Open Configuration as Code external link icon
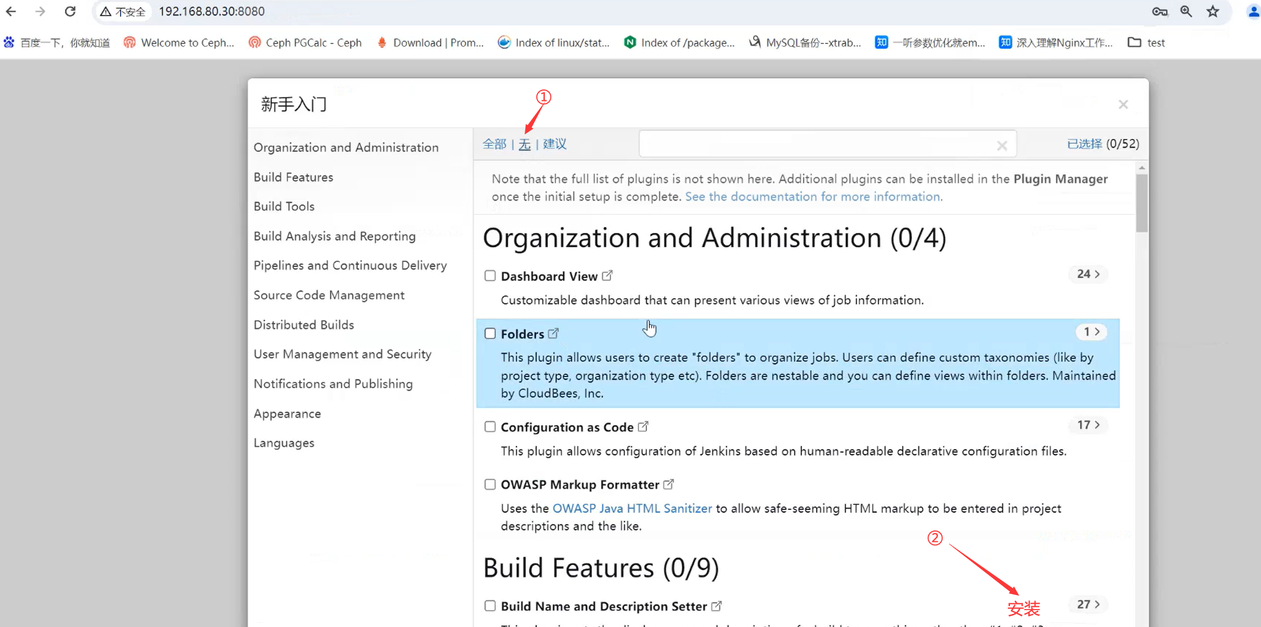The height and width of the screenshot is (627, 1261). click(643, 426)
